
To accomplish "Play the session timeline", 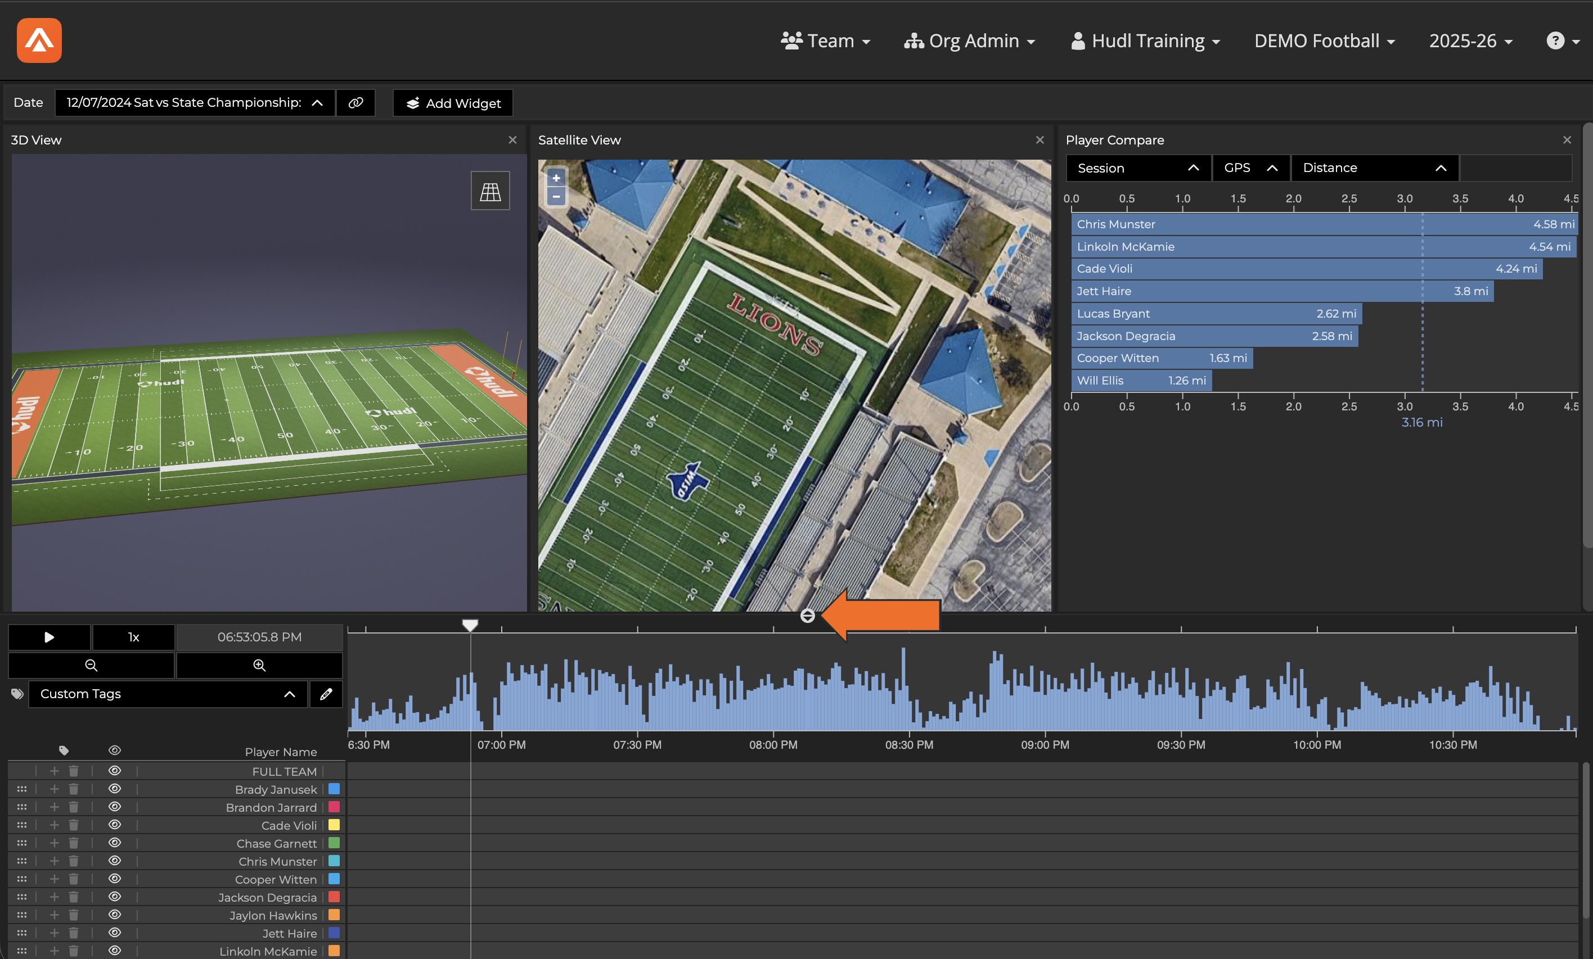I will (x=49, y=637).
